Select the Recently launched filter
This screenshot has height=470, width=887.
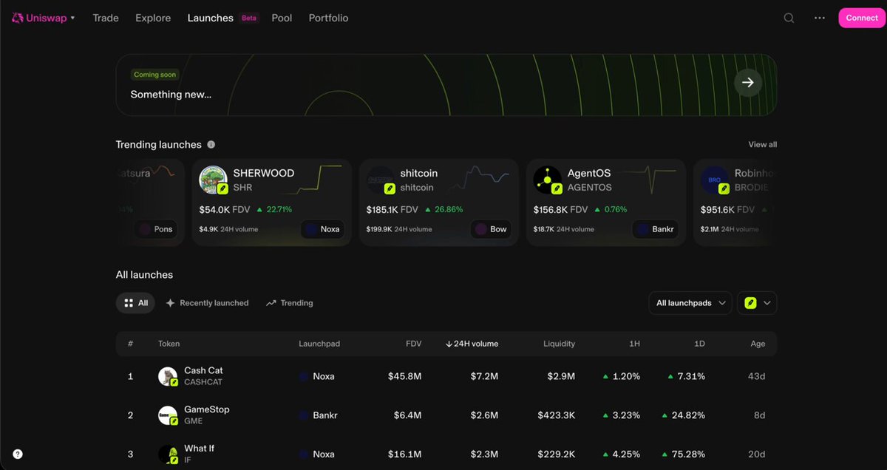(207, 303)
